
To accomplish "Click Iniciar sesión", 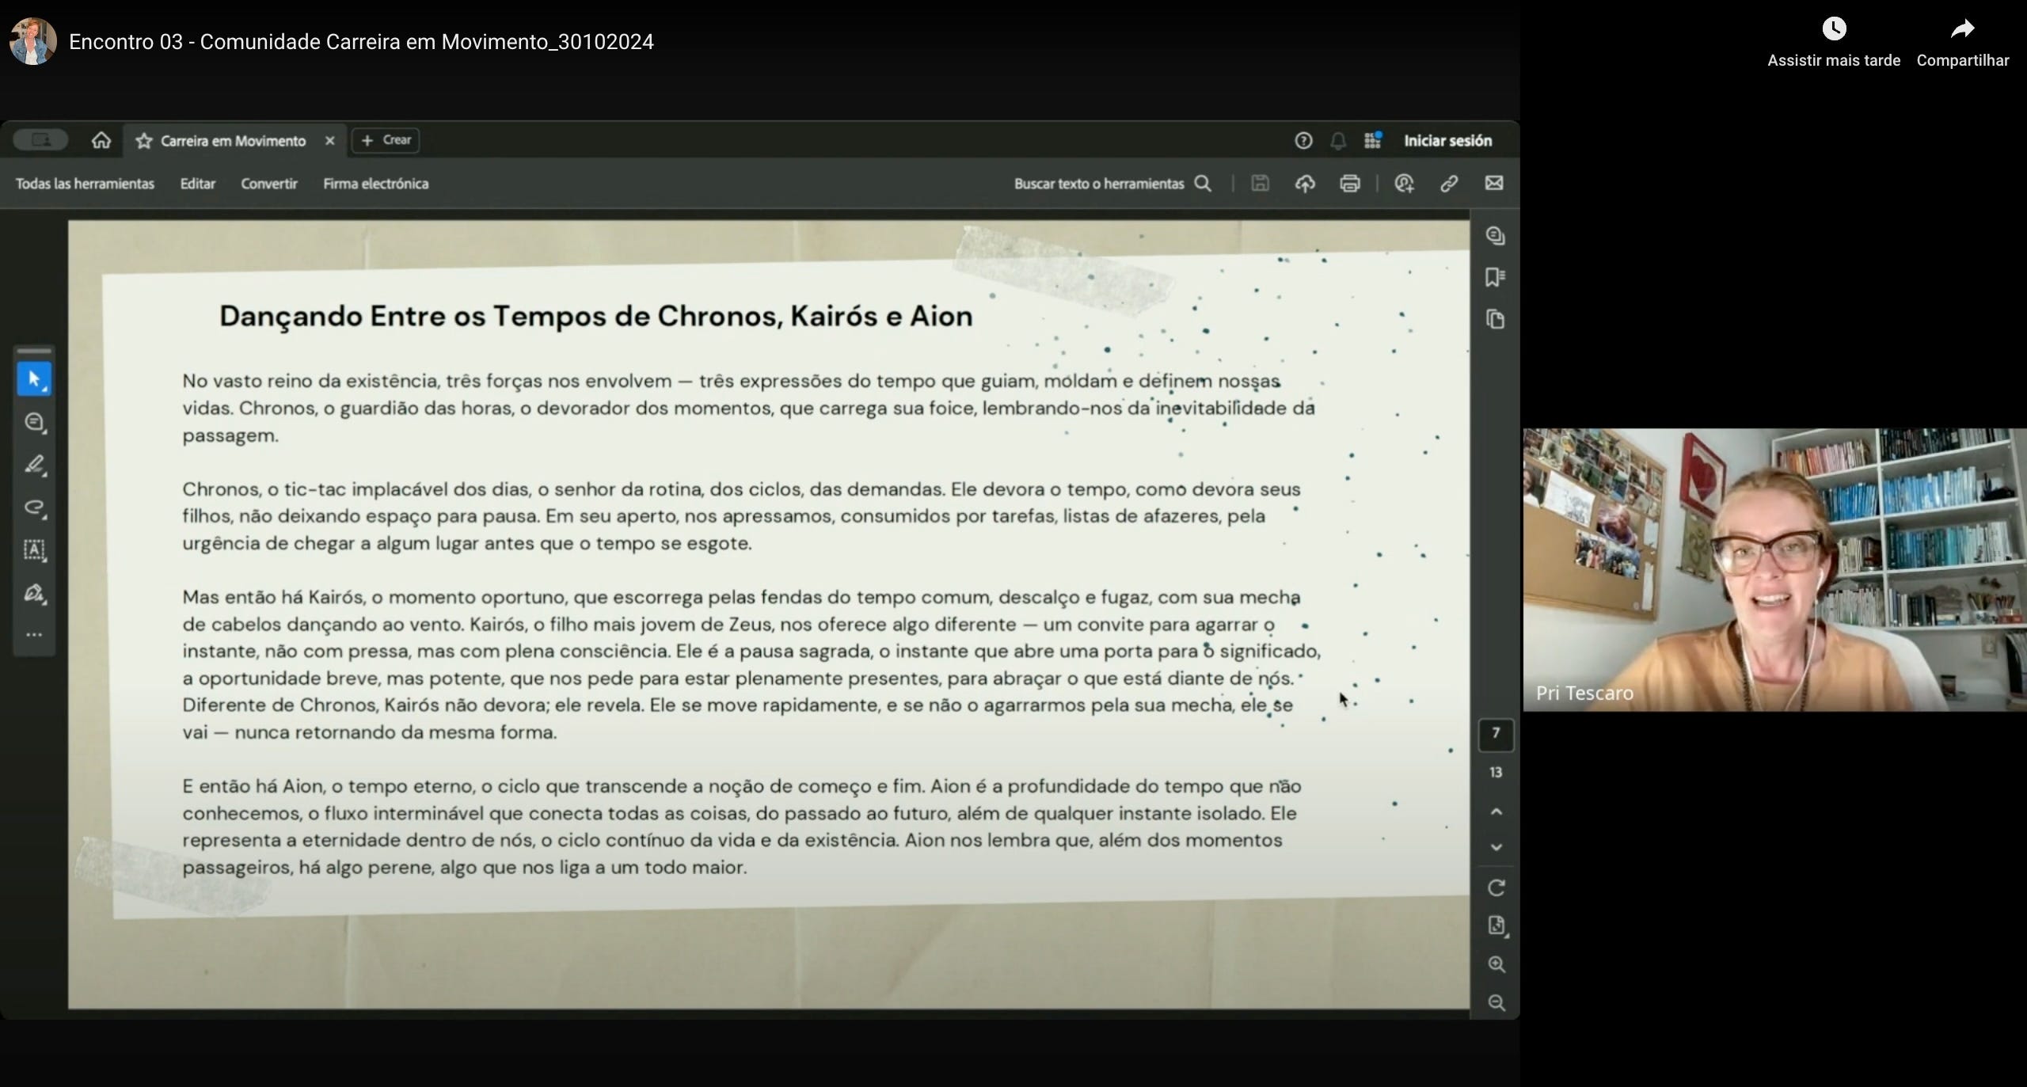I will pyautogui.click(x=1447, y=141).
